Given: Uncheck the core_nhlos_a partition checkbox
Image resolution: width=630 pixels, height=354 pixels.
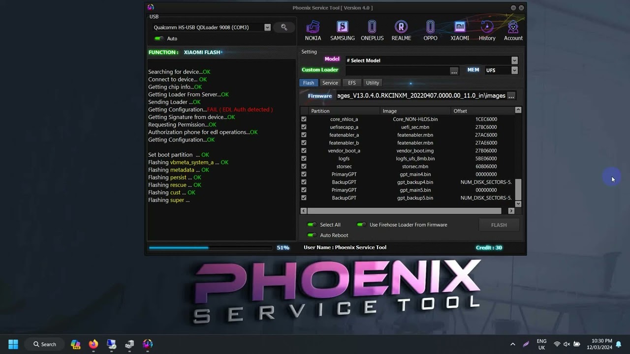Looking at the screenshot, I should point(304,119).
